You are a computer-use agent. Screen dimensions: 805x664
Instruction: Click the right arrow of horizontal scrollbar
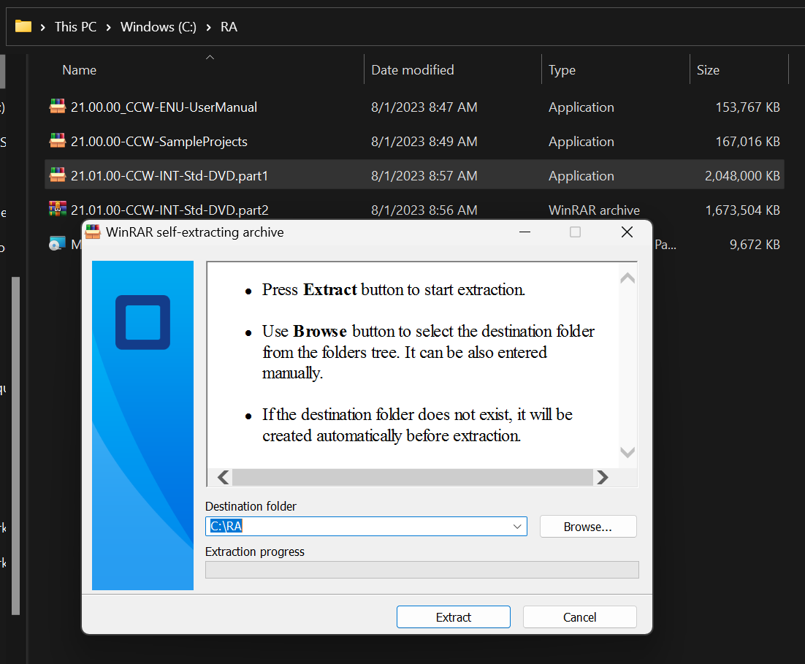[x=602, y=478]
